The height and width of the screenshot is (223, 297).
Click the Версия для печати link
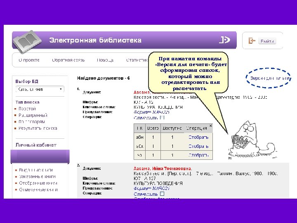coord(270,78)
